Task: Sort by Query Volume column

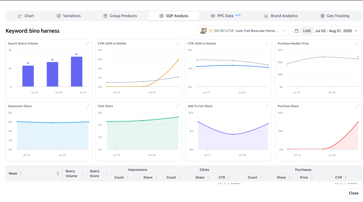Action: point(82,174)
